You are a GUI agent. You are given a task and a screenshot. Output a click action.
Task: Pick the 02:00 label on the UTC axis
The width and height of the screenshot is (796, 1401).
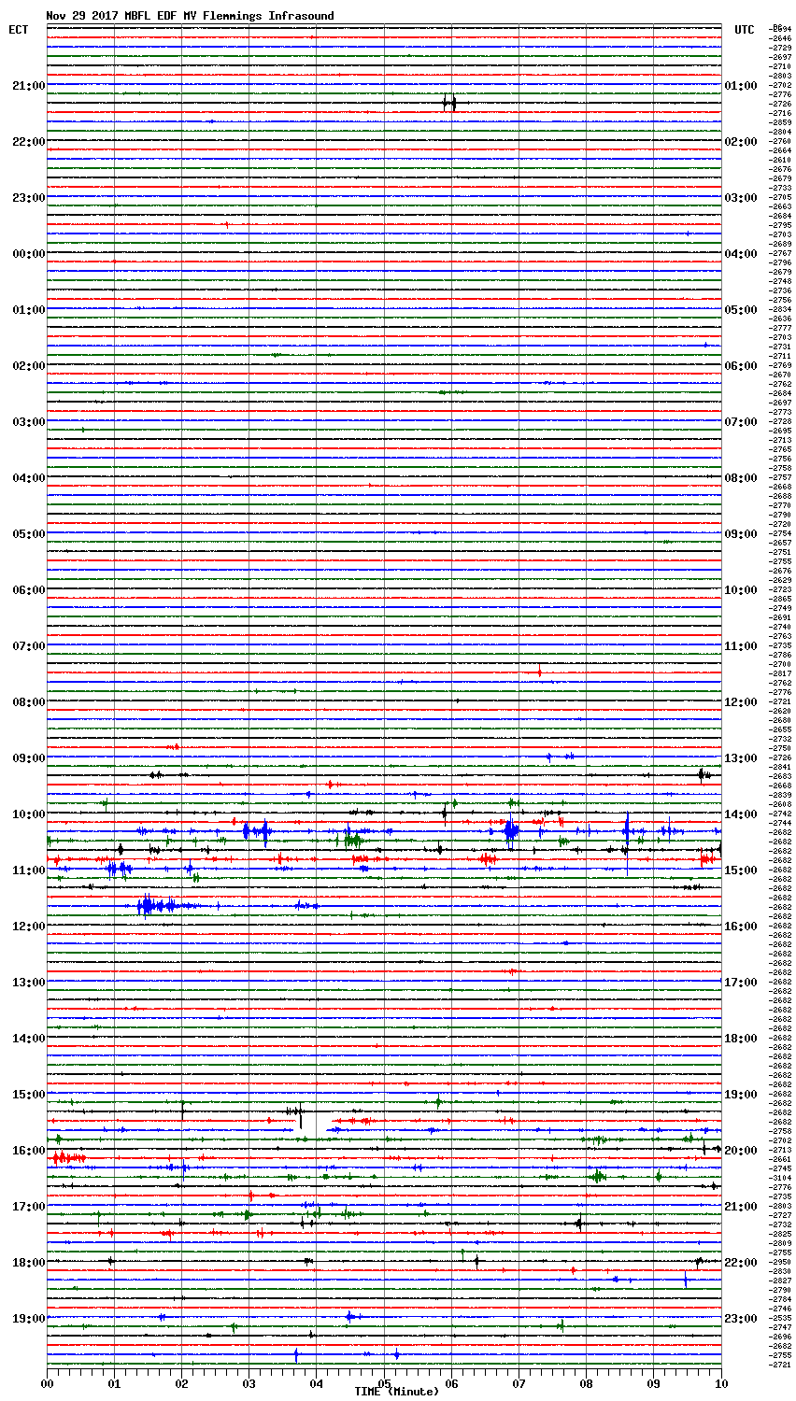[x=741, y=142]
